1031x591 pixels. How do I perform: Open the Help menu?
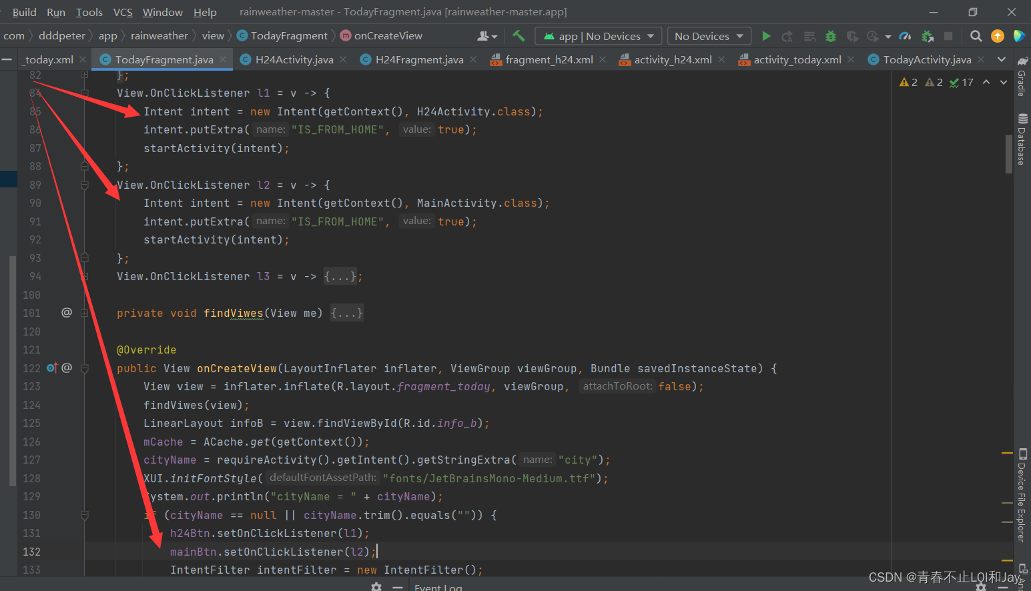pos(205,12)
